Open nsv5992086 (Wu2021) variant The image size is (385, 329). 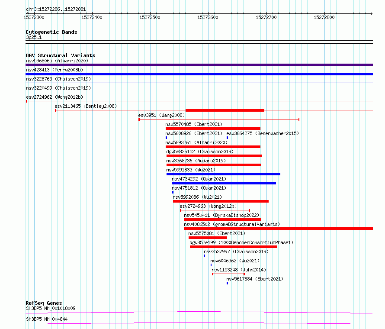[197, 197]
